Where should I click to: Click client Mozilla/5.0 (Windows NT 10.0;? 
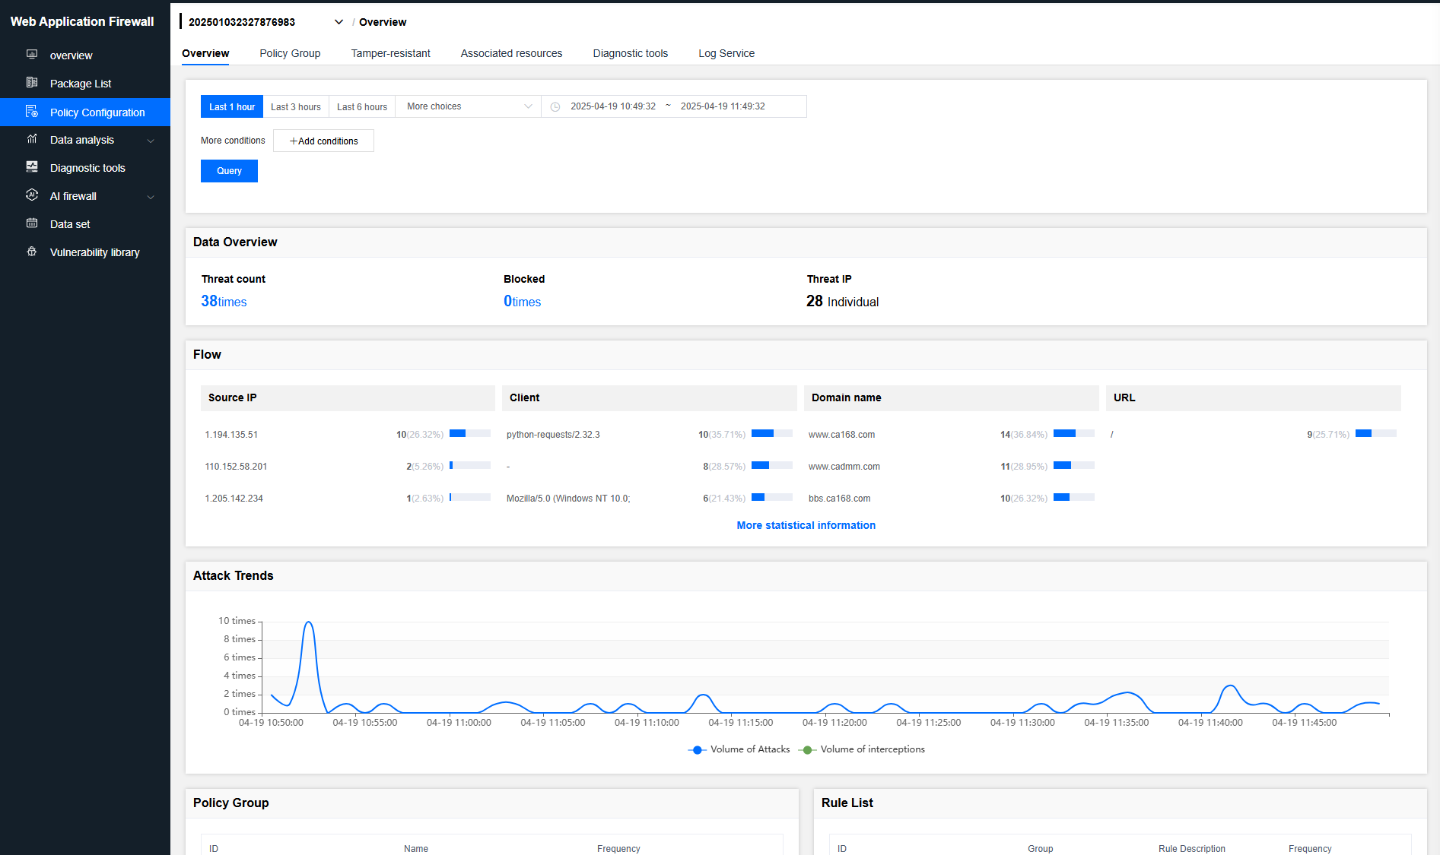(568, 499)
